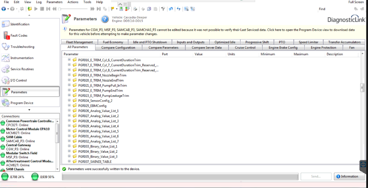Open the flag dropdown arrow in toolbar

[117, 9]
